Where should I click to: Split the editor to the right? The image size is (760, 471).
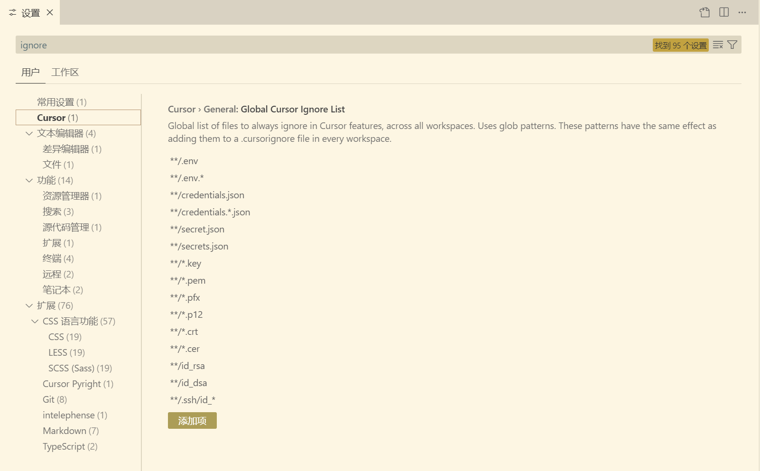723,12
